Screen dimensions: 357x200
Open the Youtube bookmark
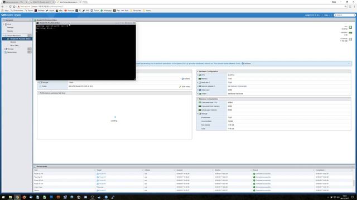[x=69, y=11]
